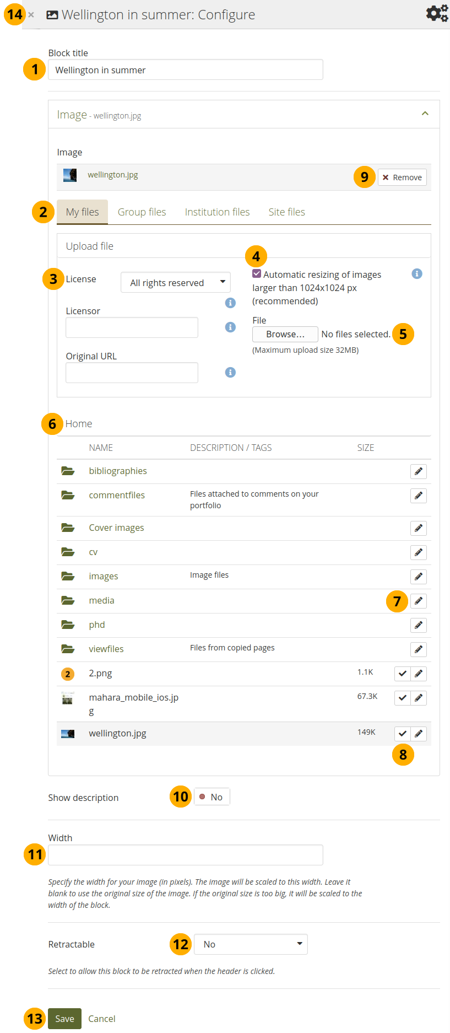
Task: Click the Save button
Action: (x=64, y=1019)
